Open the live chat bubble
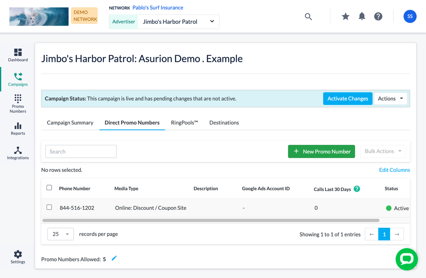The image size is (426, 278). tap(406, 259)
